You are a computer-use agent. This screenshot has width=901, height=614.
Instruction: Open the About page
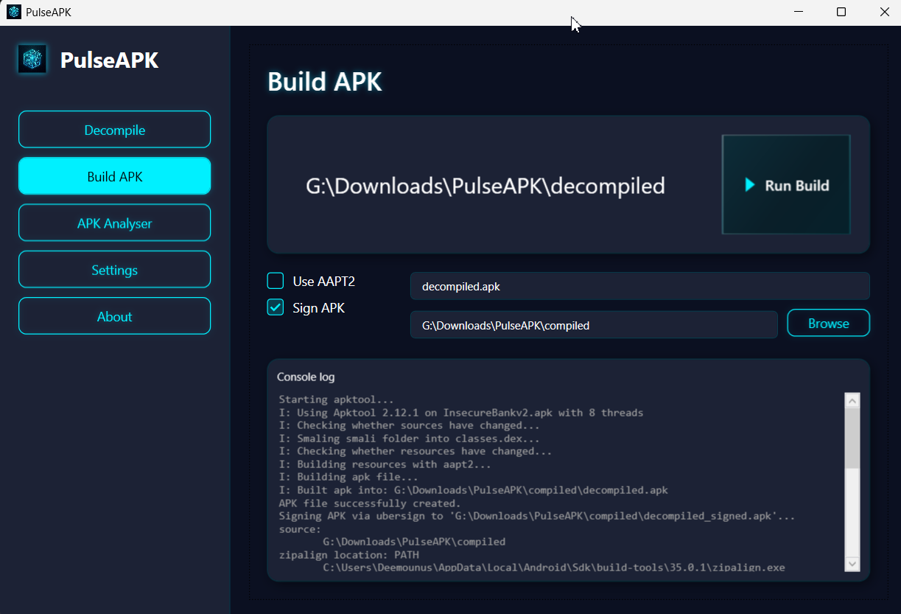click(114, 316)
